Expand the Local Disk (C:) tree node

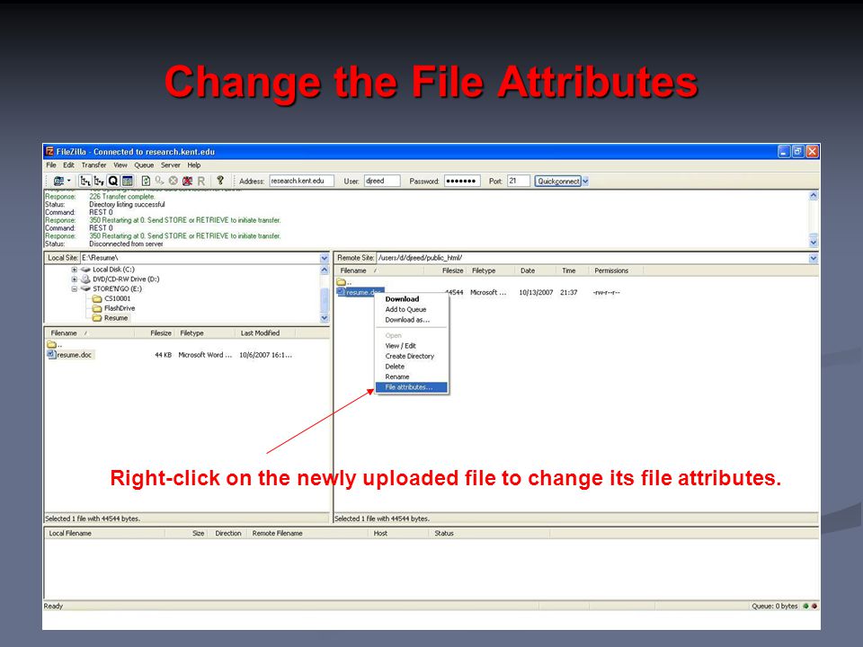(x=74, y=270)
